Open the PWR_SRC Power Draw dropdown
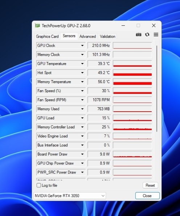180x216 pixels. pyautogui.click(x=82, y=173)
